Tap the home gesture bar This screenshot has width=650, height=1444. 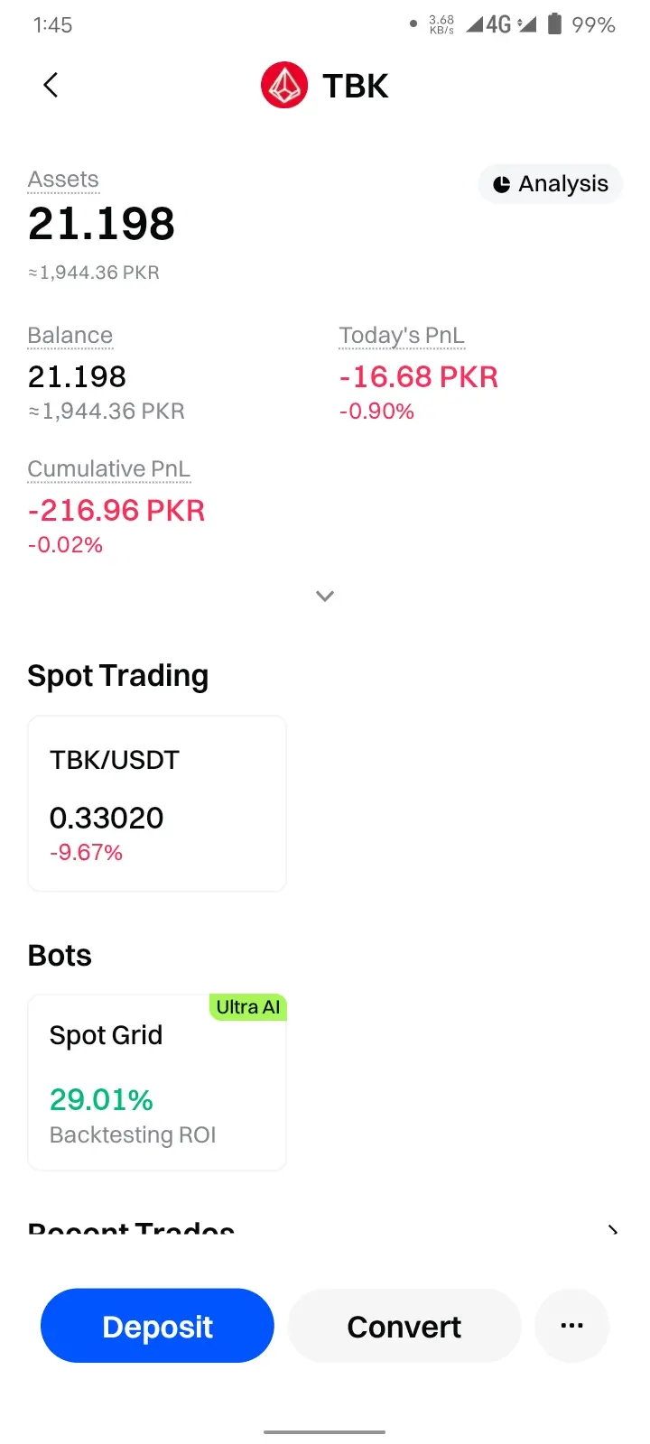[x=325, y=1431]
